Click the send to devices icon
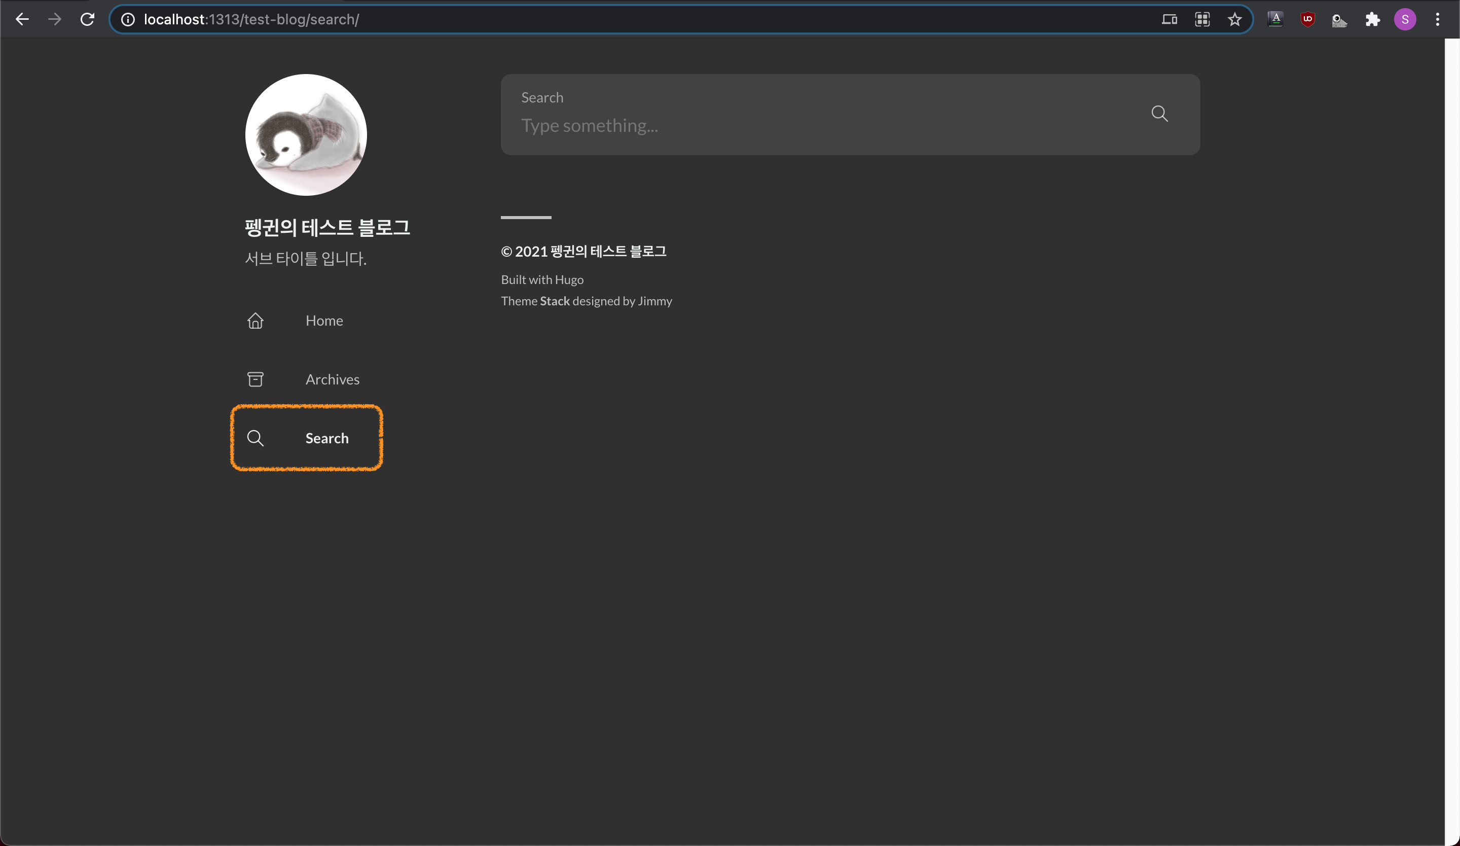Image resolution: width=1460 pixels, height=846 pixels. pyautogui.click(x=1169, y=20)
